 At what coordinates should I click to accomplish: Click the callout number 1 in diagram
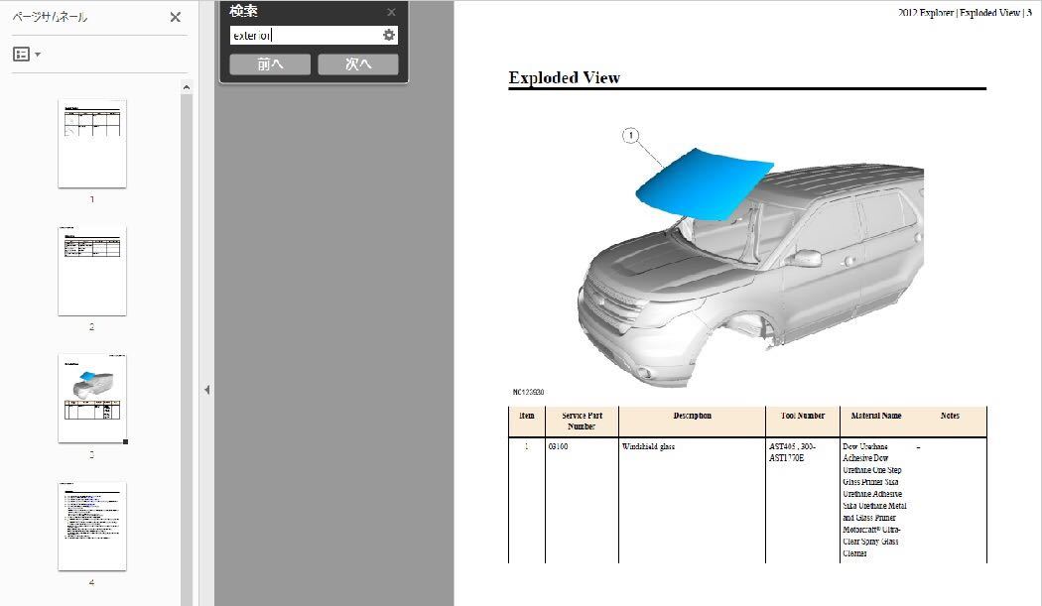(630, 136)
